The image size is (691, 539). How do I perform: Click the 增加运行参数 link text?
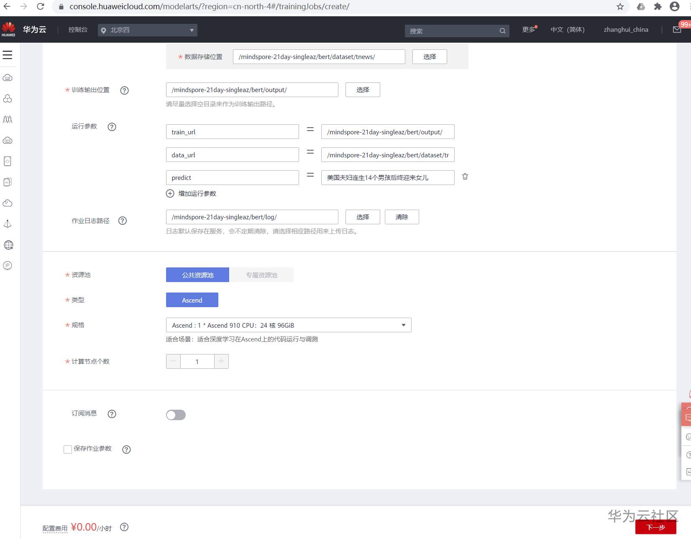click(x=197, y=194)
